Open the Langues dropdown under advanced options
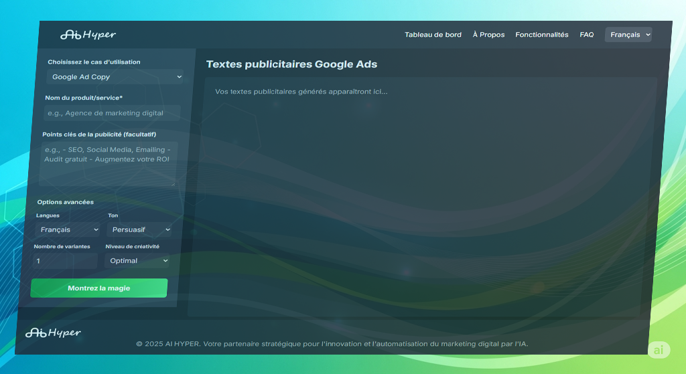 (x=68, y=229)
